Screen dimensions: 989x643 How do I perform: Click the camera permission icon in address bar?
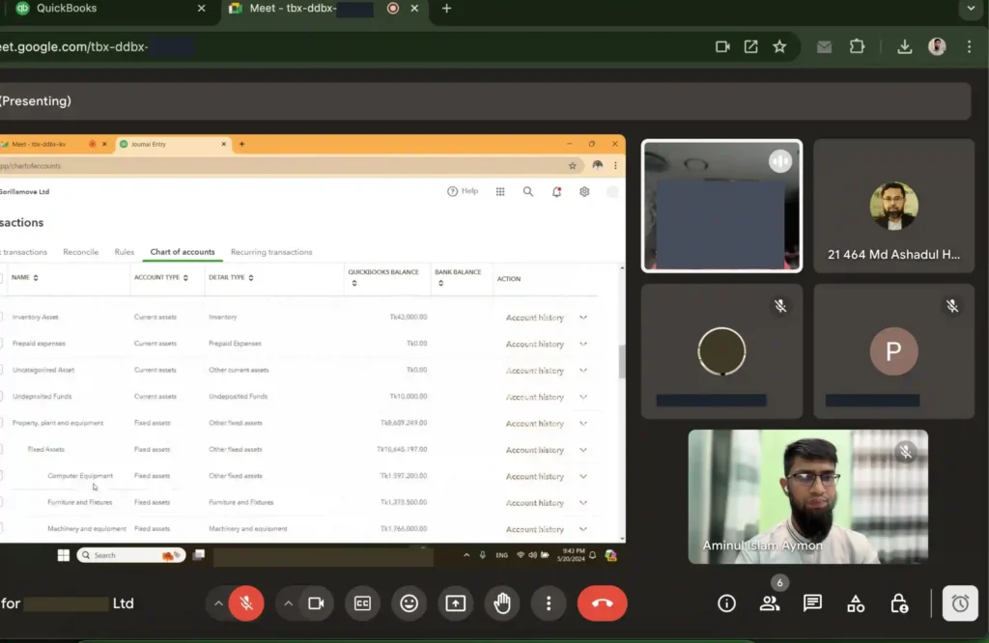coord(722,46)
